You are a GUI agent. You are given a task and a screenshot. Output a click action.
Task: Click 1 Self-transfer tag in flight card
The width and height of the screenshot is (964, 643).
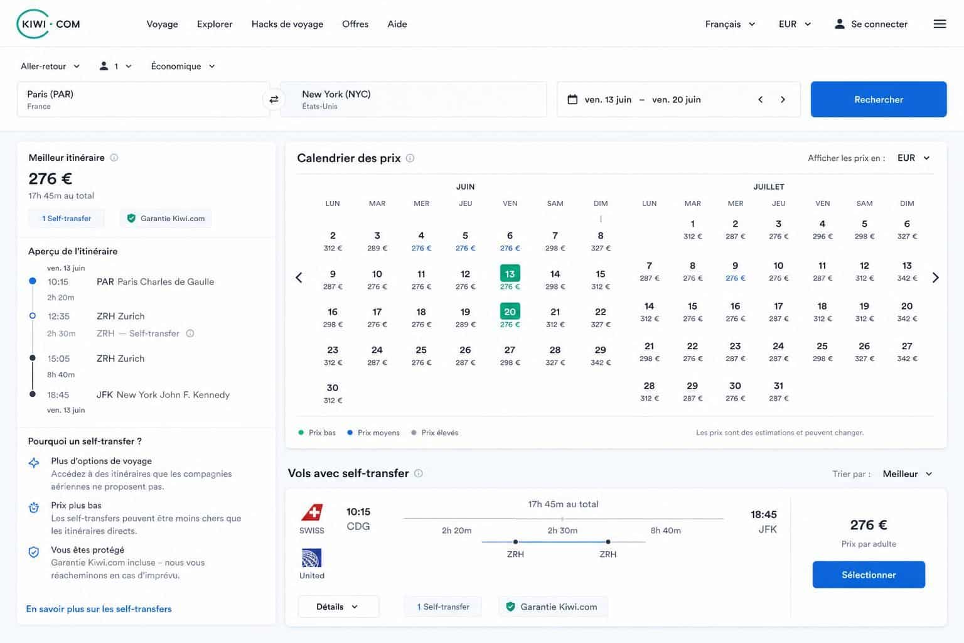coord(443,607)
